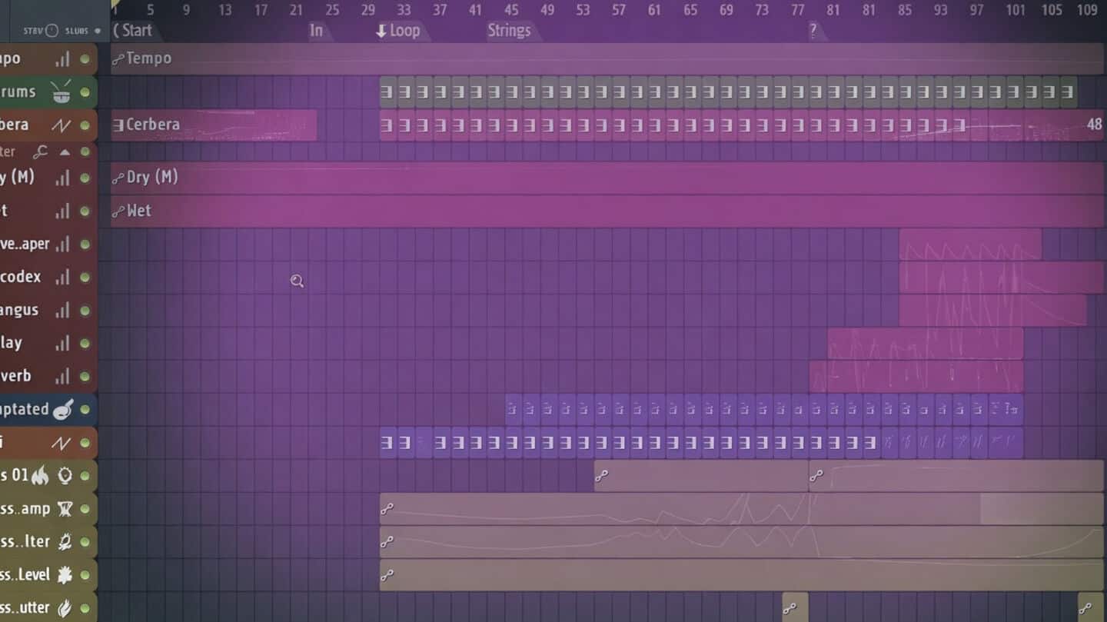The image size is (1107, 622).
Task: Click the icon on the ss..lter track
Action: pyautogui.click(x=65, y=542)
